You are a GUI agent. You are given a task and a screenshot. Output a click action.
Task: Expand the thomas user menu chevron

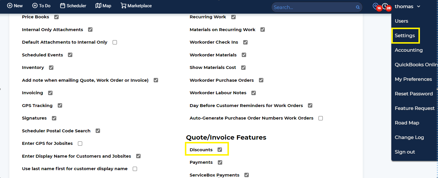(x=419, y=6)
